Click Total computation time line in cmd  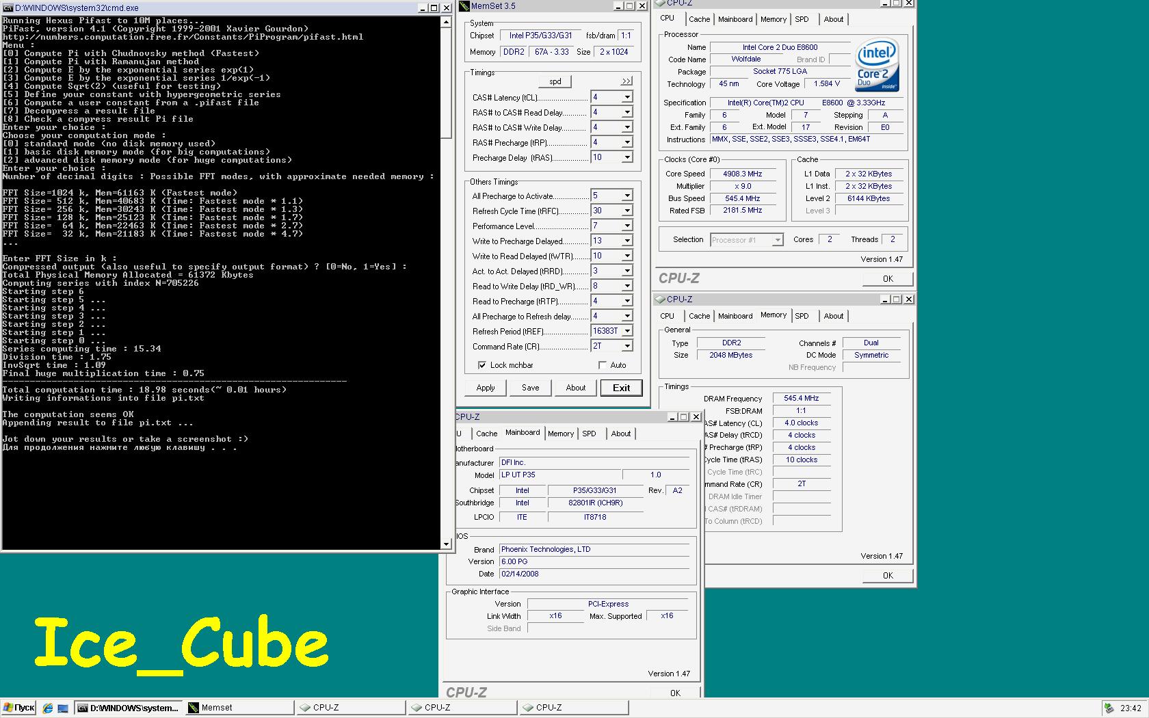[x=144, y=390]
